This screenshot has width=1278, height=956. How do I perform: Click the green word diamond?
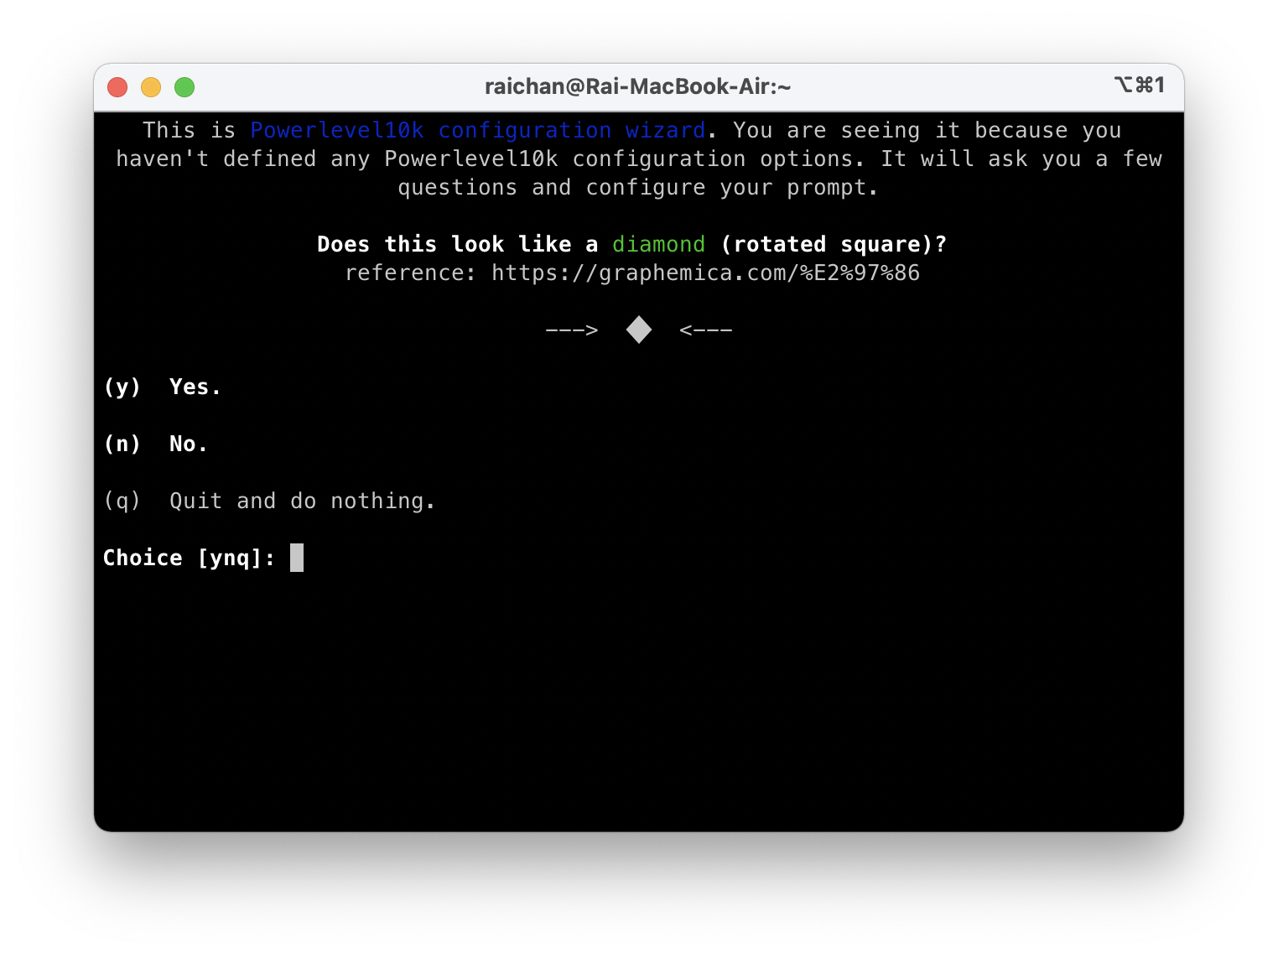658,245
